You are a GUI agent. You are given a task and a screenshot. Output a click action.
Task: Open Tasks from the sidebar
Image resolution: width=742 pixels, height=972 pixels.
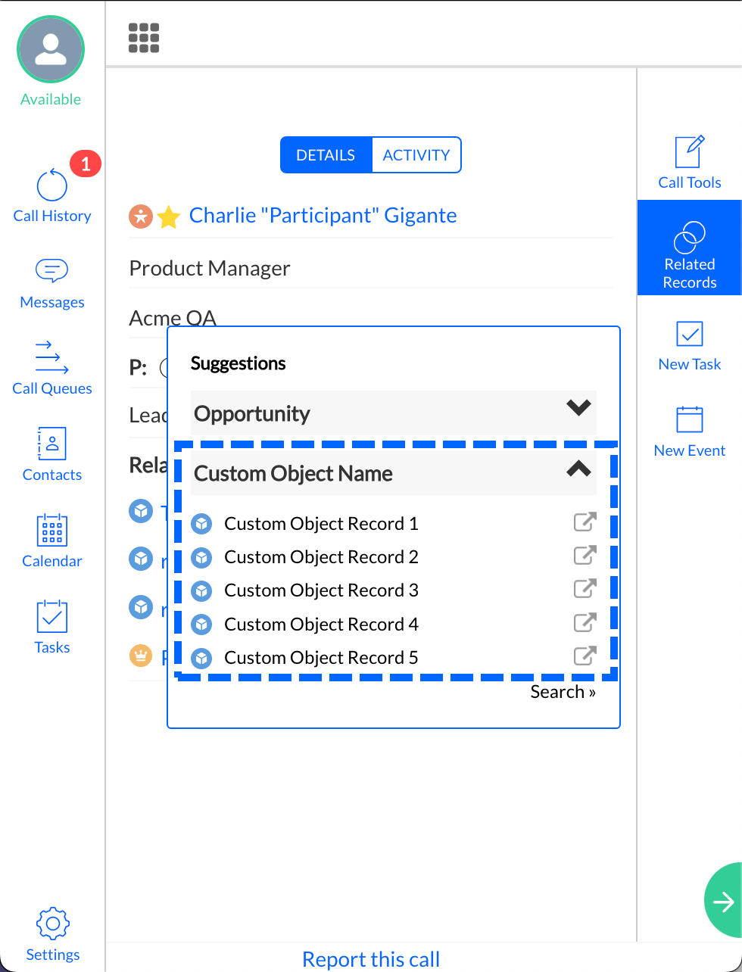click(51, 628)
